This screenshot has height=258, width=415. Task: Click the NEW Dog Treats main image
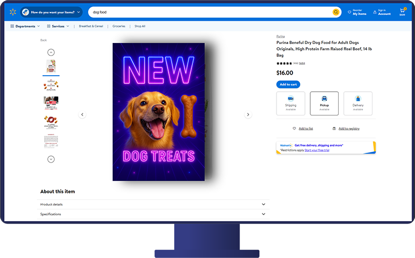pos(159,112)
